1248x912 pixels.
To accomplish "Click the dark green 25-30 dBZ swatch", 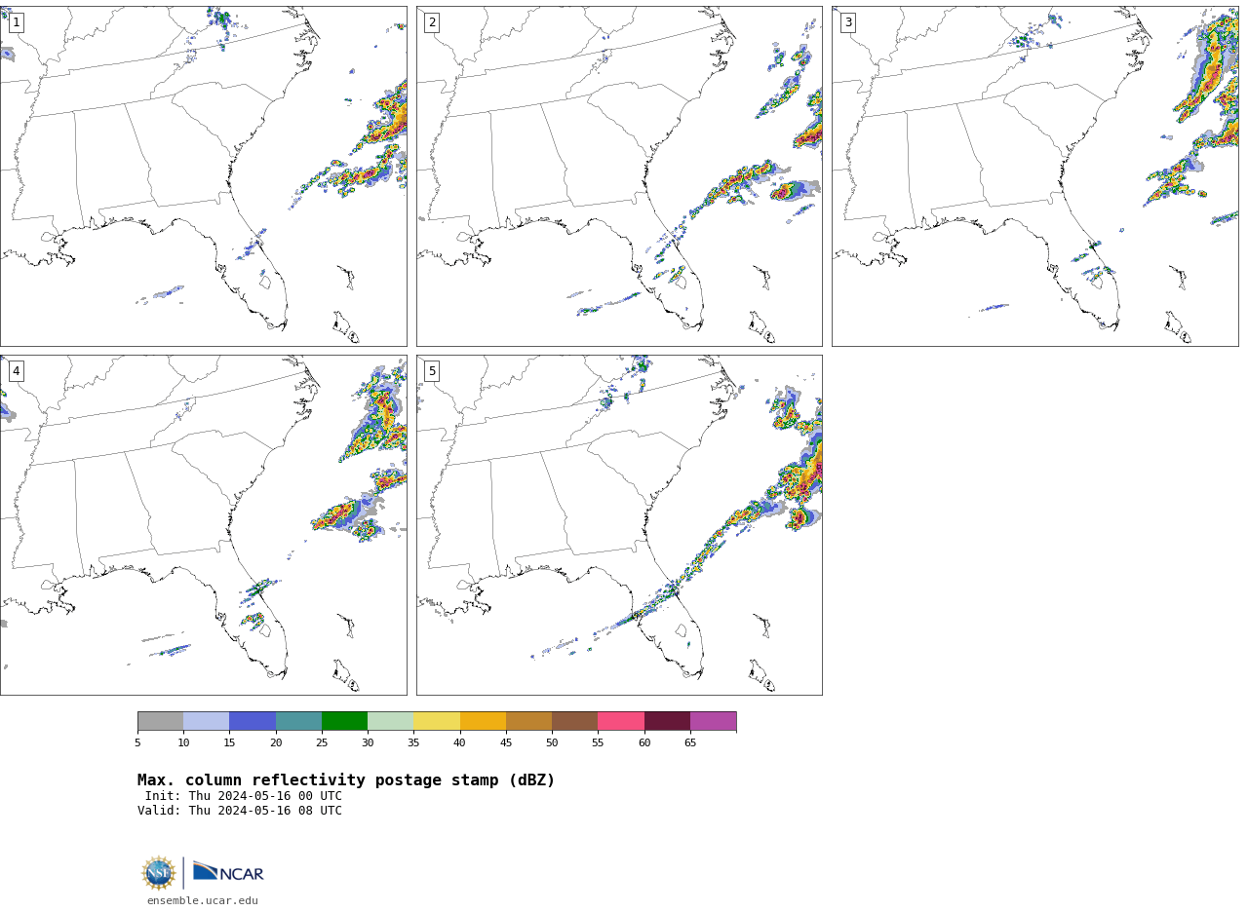I will click(344, 721).
